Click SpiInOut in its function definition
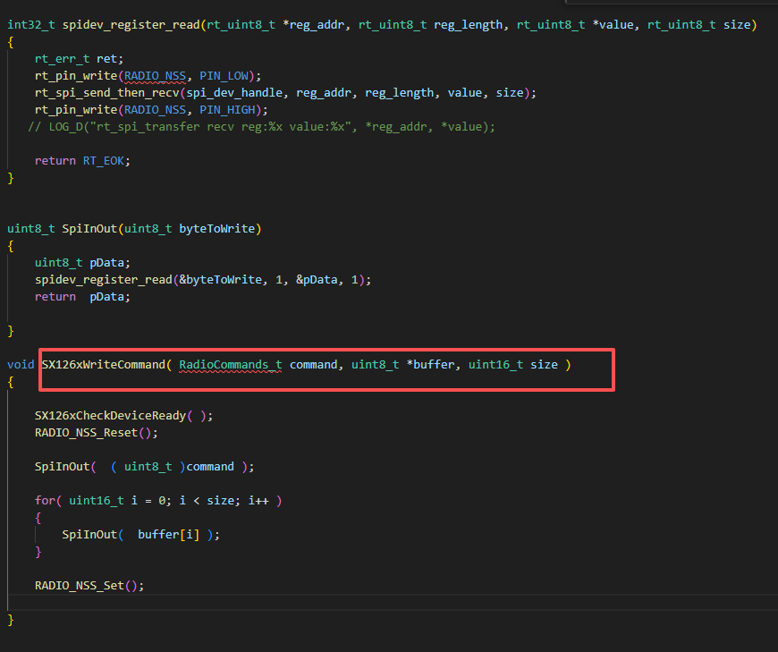 point(89,229)
